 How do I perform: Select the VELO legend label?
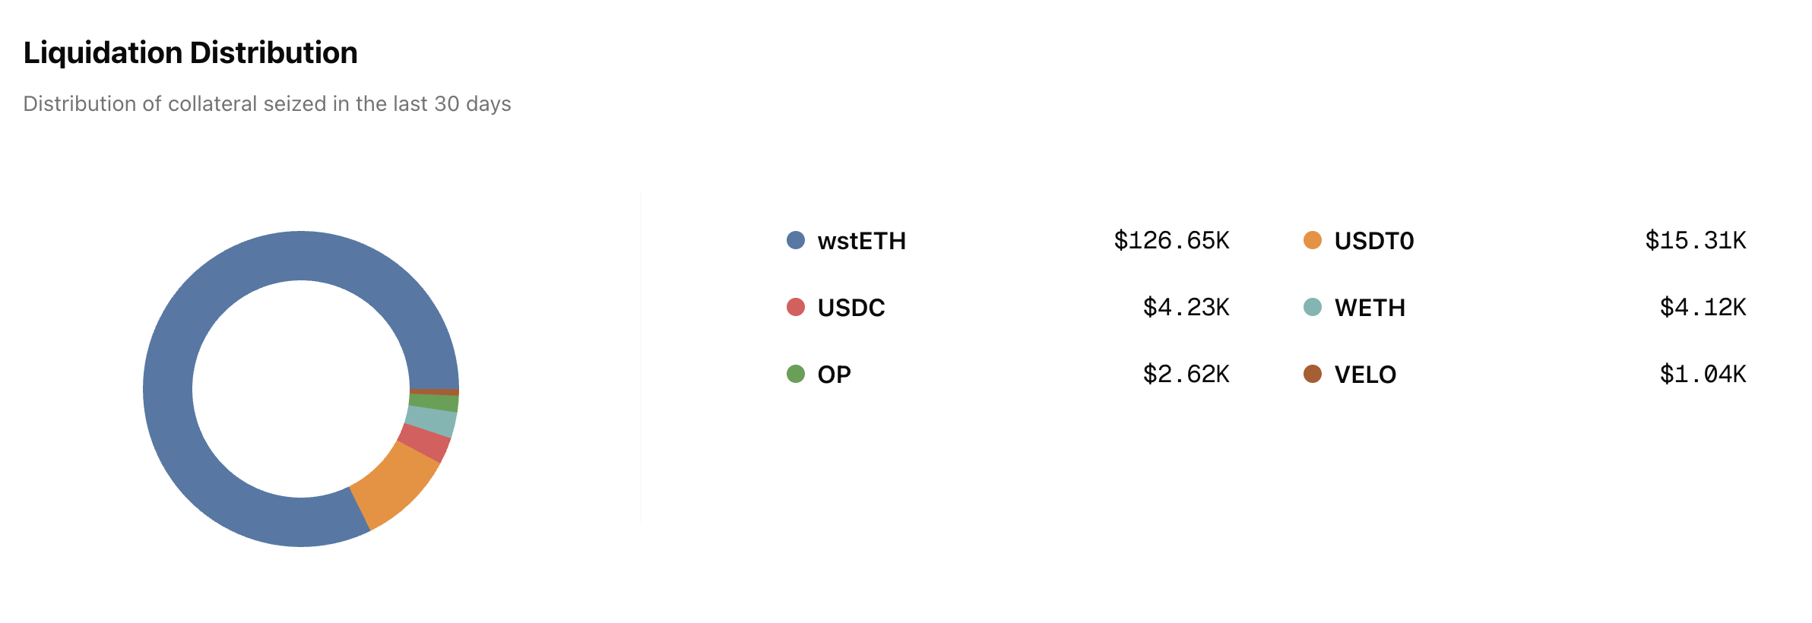1366,375
